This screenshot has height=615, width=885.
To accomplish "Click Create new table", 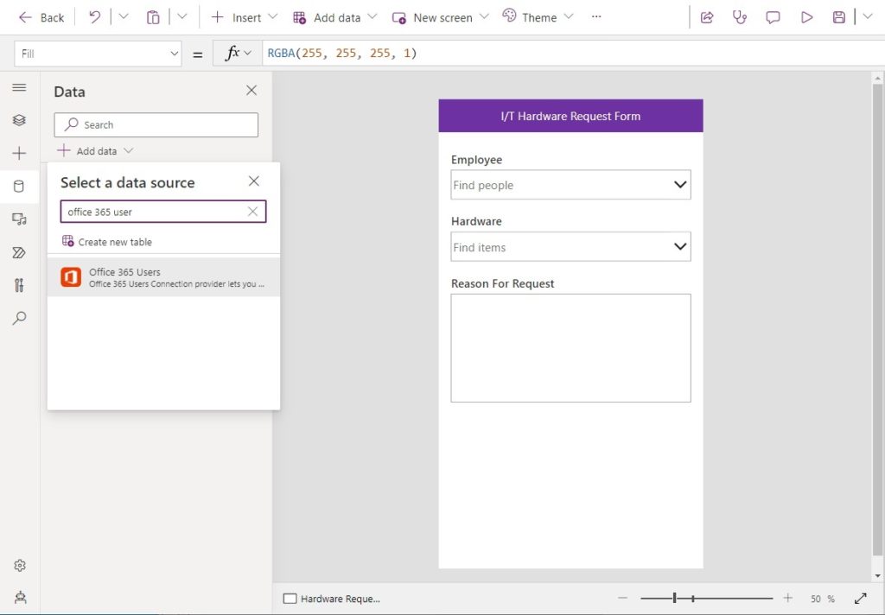I will coord(106,242).
